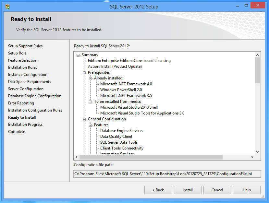Select Microsoft Visual Studio 2010 Shell row
Screen dimensions: 269x203
(x=129, y=107)
